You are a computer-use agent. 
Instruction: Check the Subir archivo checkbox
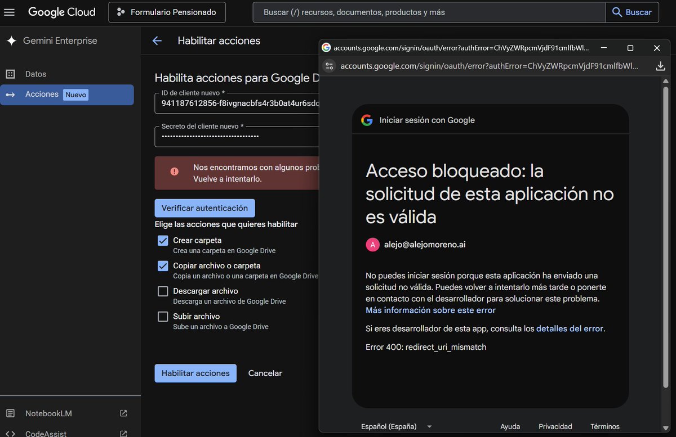163,317
